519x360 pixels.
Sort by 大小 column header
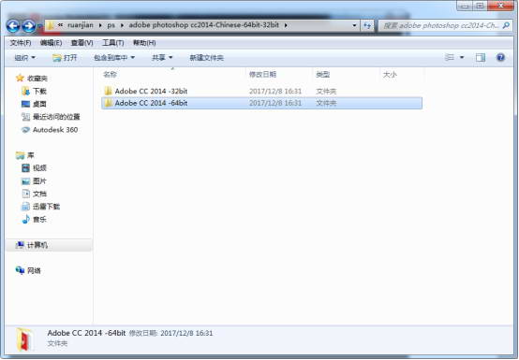click(390, 75)
